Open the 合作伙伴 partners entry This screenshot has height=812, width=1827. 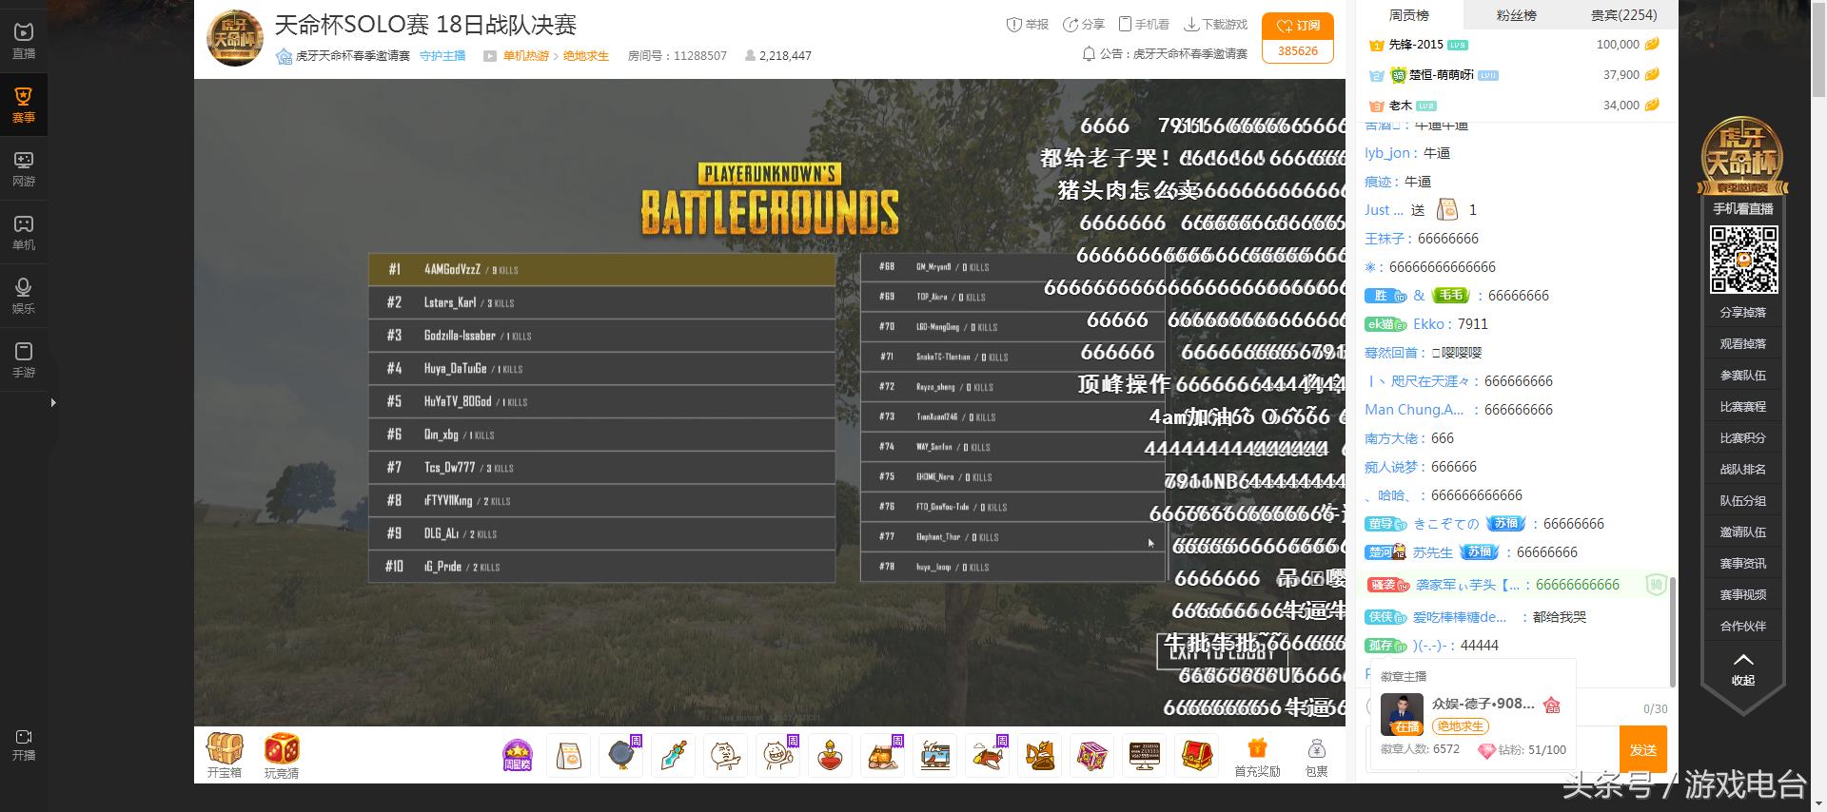(1743, 627)
